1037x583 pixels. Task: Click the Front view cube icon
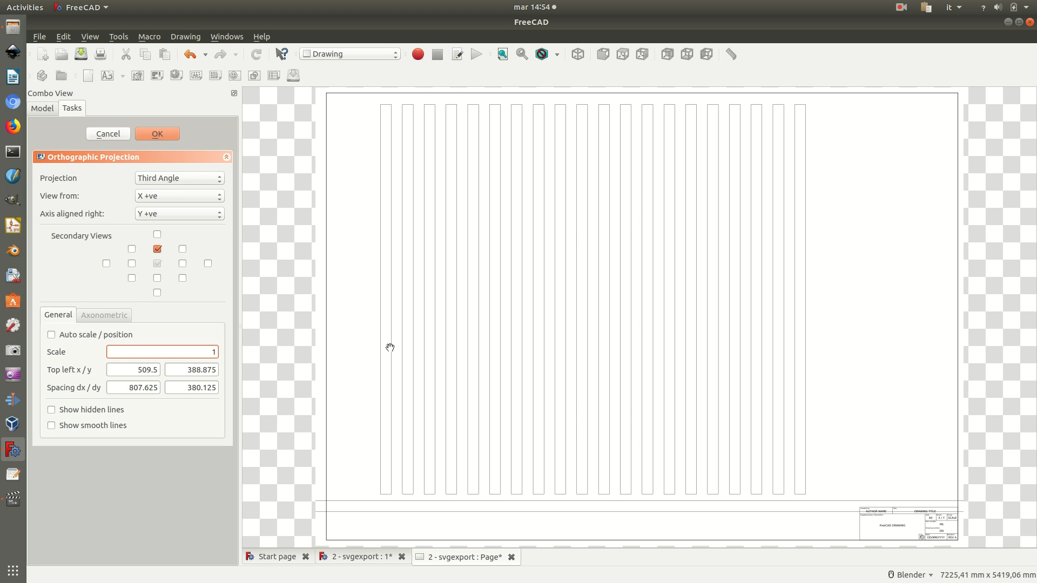(603, 54)
